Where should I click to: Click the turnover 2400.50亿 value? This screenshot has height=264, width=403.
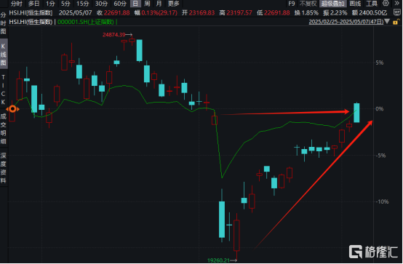[x=373, y=12]
